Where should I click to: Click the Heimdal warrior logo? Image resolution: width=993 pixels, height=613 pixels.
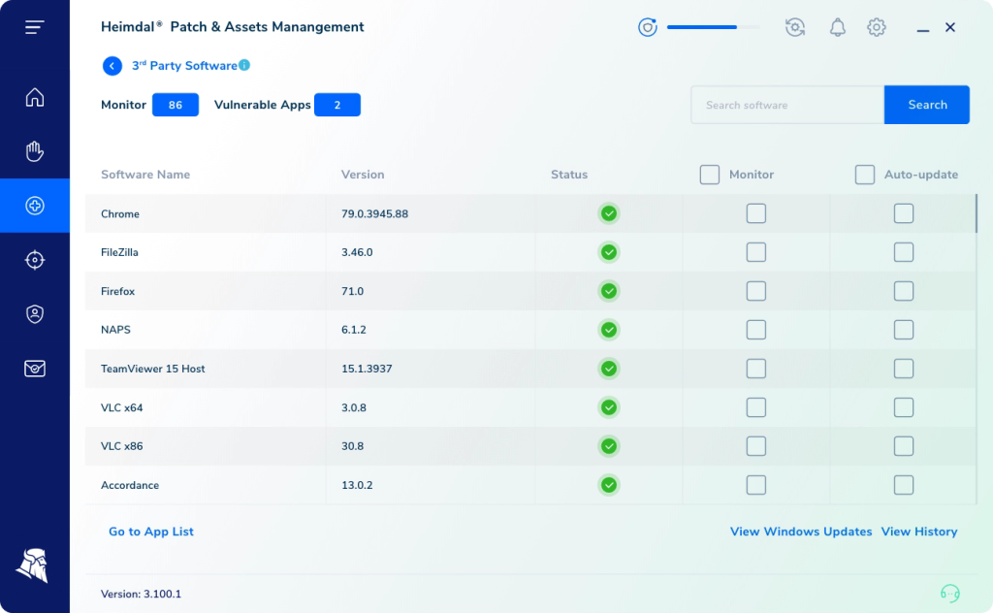pos(33,565)
